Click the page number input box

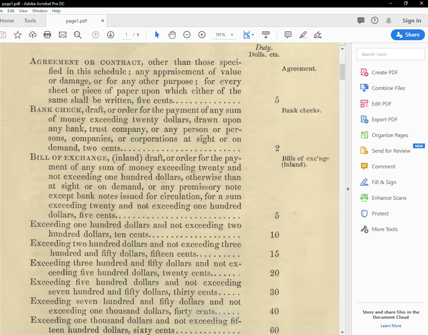click(x=126, y=35)
